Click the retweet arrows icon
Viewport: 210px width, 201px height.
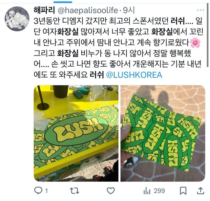74,191
